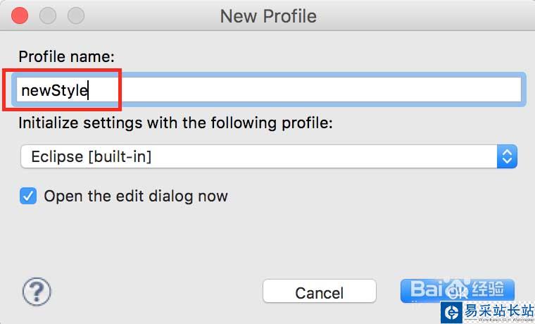535x324 pixels.
Task: Click the 'New Profile' title bar text
Action: click(268, 15)
